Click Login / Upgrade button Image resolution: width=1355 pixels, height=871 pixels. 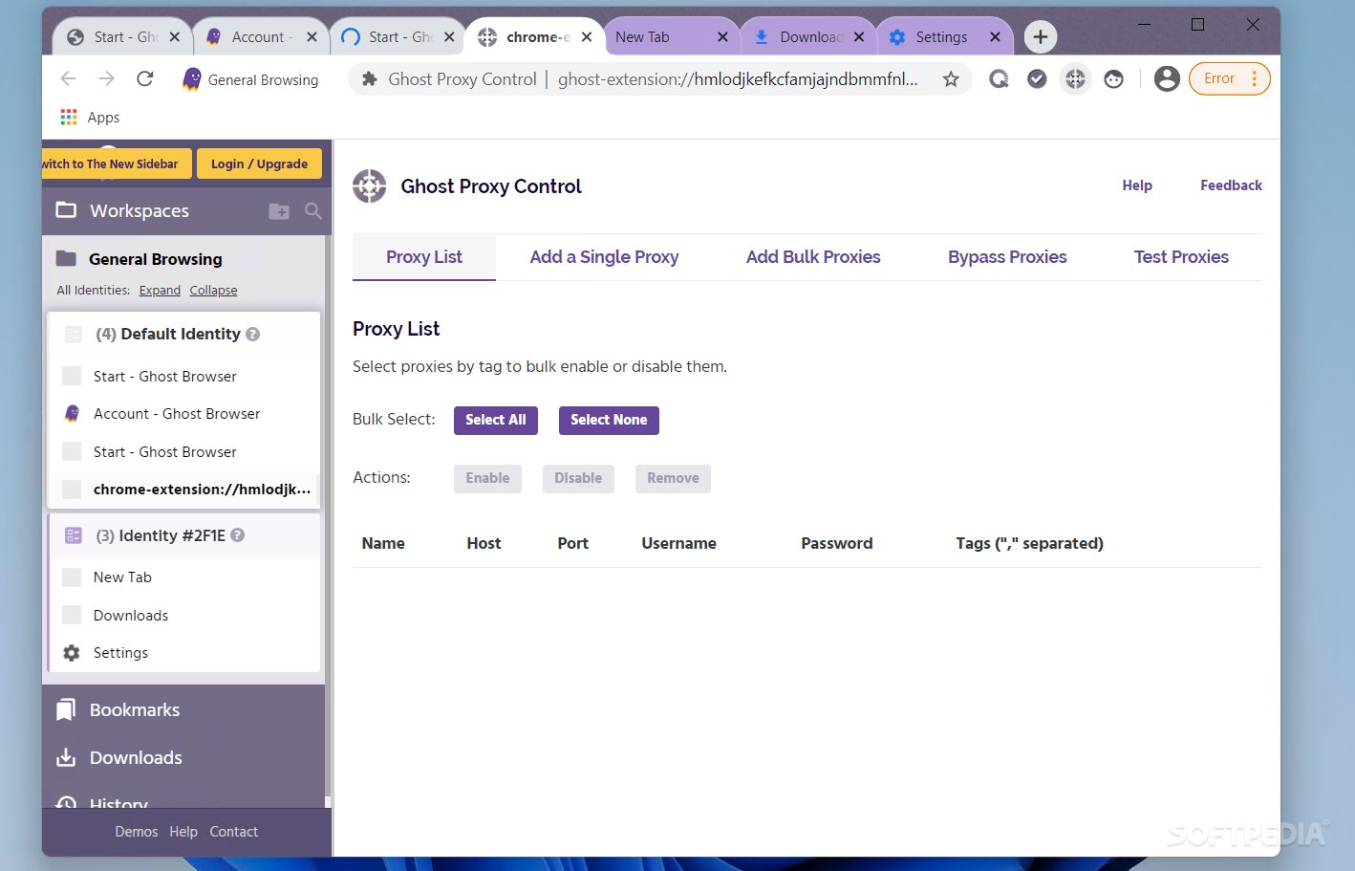pyautogui.click(x=259, y=163)
